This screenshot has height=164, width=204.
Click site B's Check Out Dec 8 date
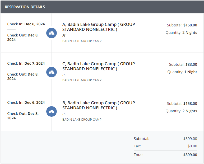tap(23, 116)
